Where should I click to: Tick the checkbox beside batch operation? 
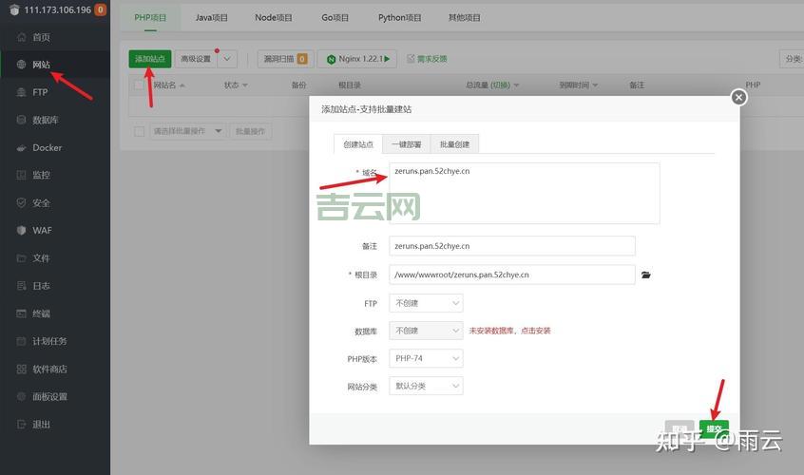(x=139, y=132)
